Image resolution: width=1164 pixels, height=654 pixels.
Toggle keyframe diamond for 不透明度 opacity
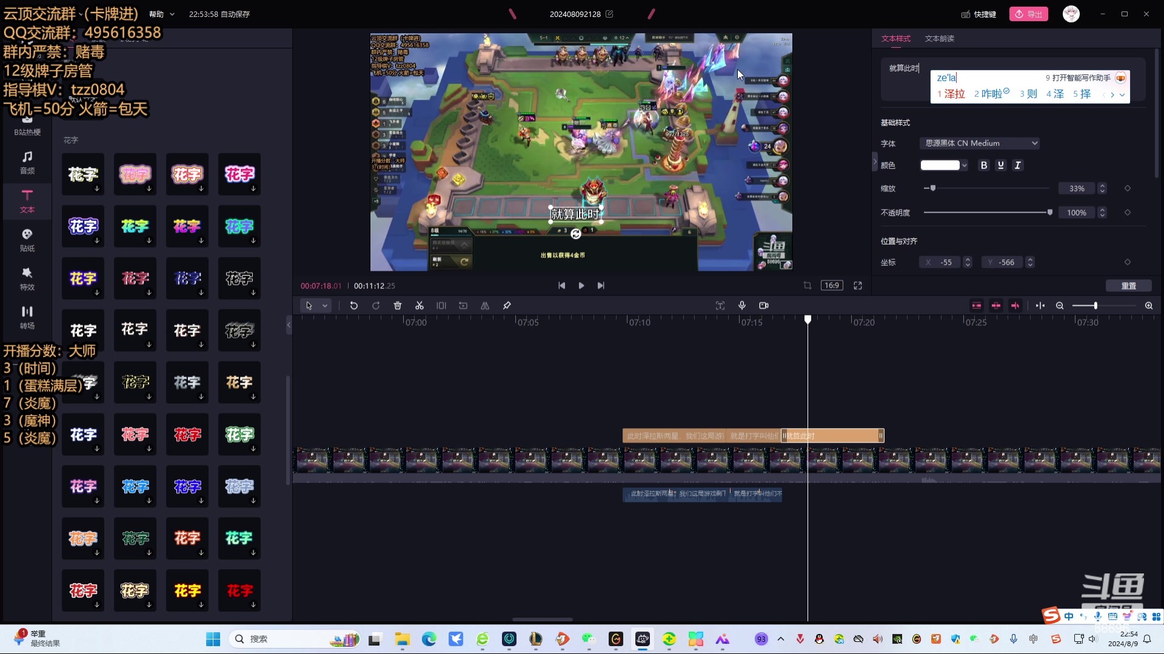click(1128, 213)
